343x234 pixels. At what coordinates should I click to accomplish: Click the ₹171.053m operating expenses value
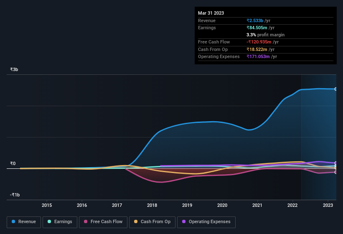coord(258,57)
